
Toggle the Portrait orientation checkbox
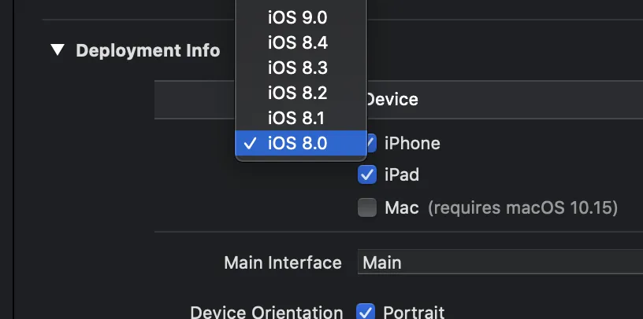point(366,311)
